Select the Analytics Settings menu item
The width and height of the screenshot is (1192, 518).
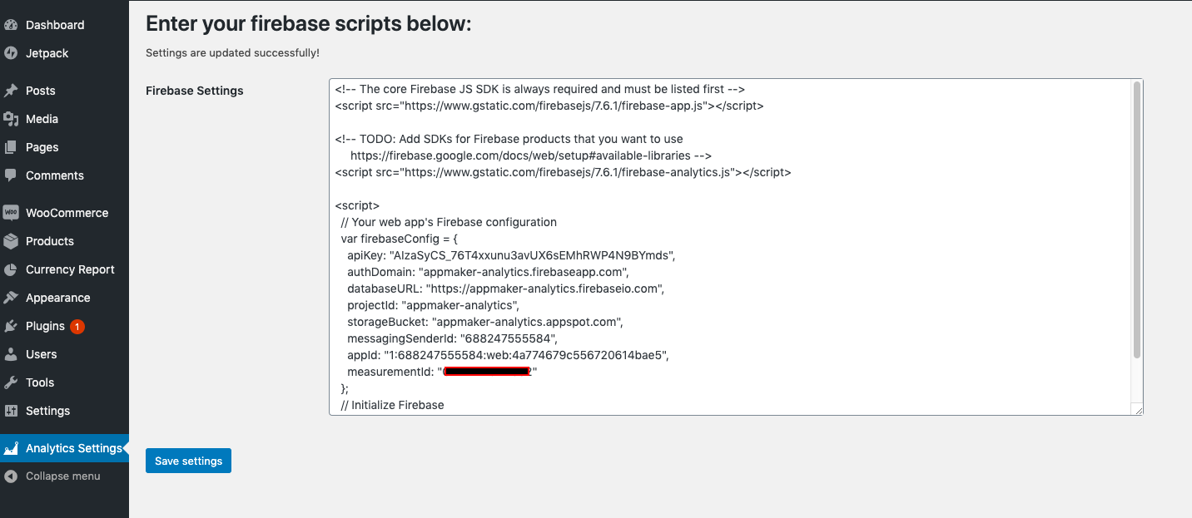[x=73, y=448]
